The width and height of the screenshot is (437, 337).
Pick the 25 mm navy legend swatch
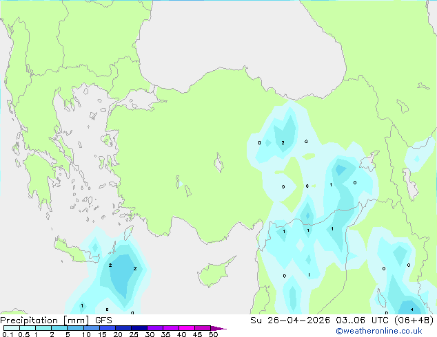point(139,328)
